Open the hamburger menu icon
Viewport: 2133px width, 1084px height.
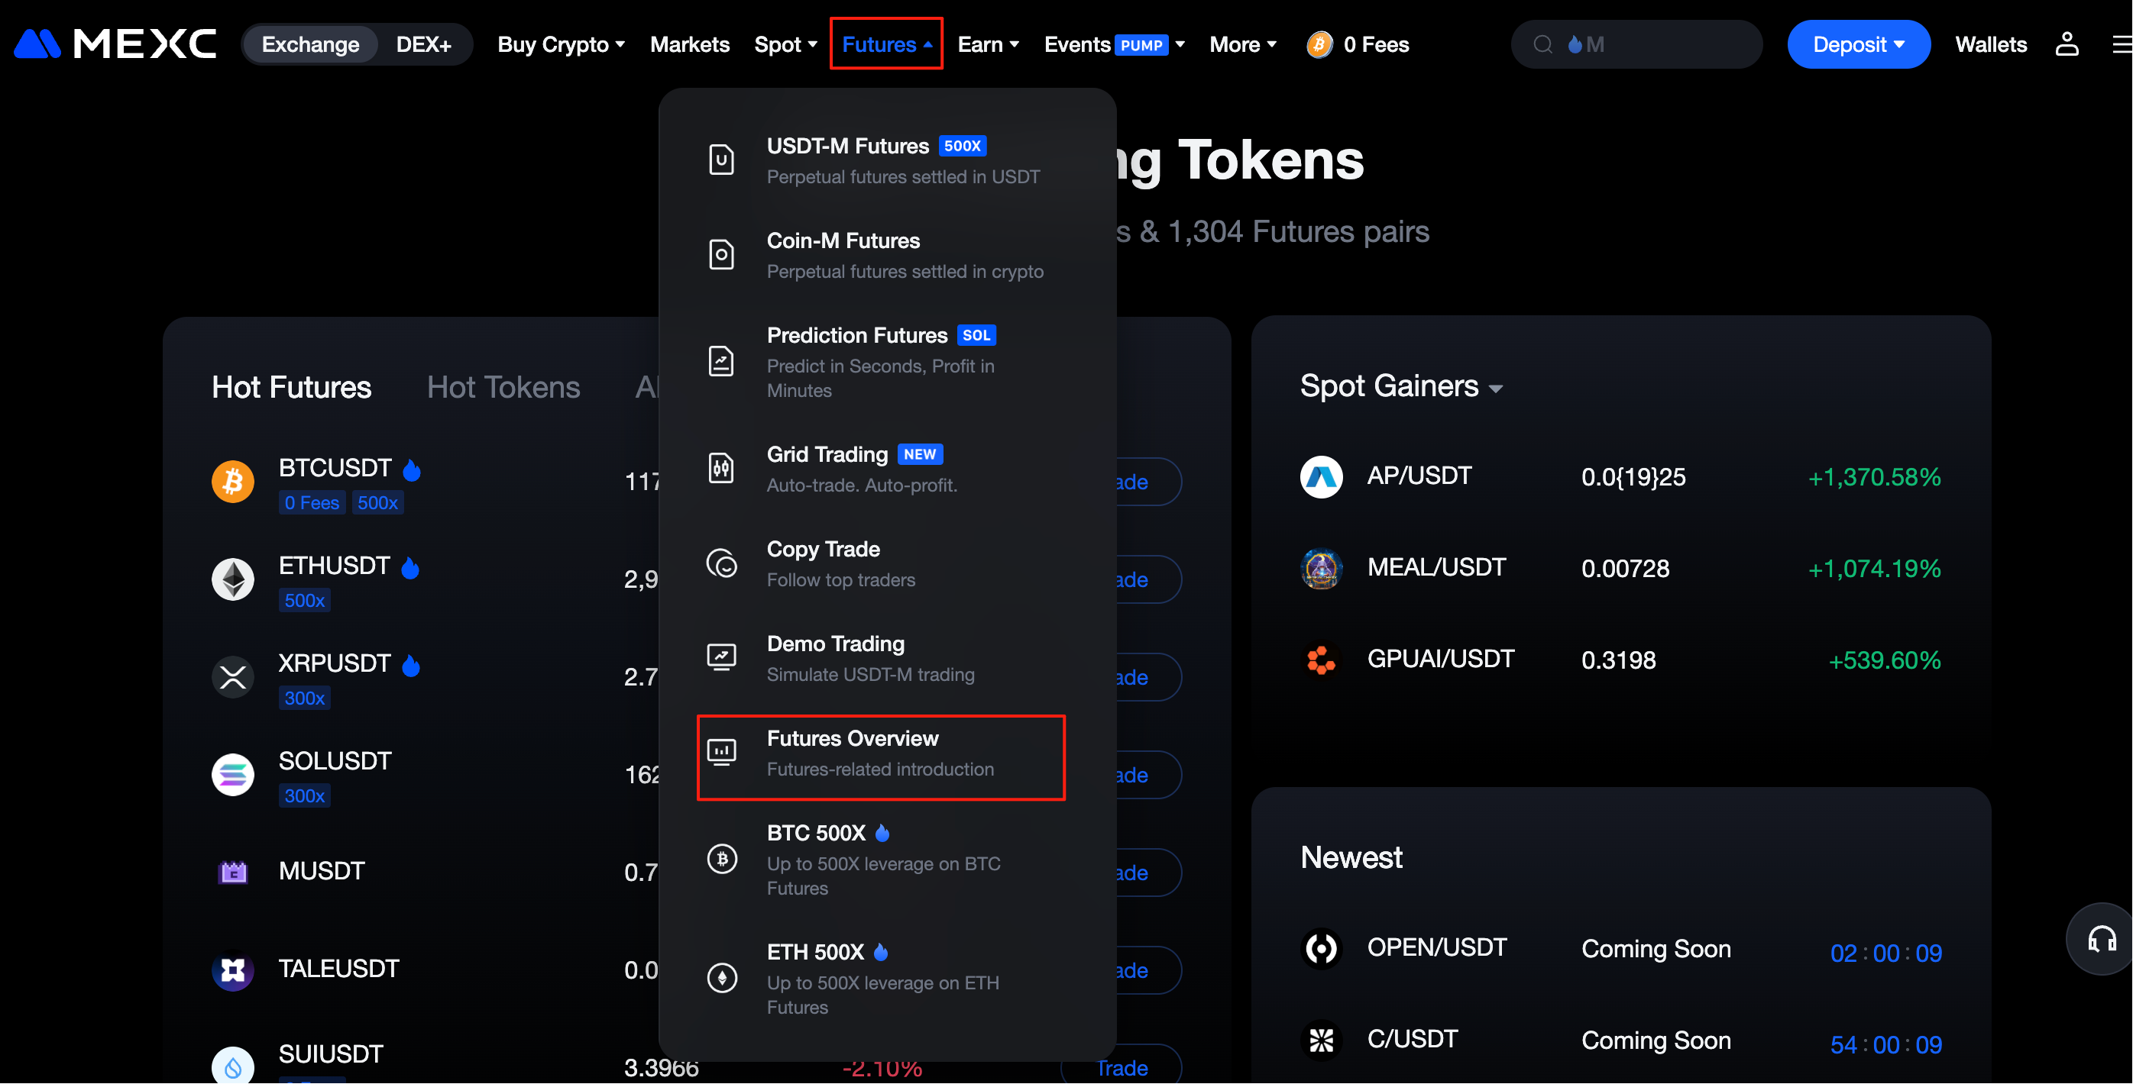2122,45
